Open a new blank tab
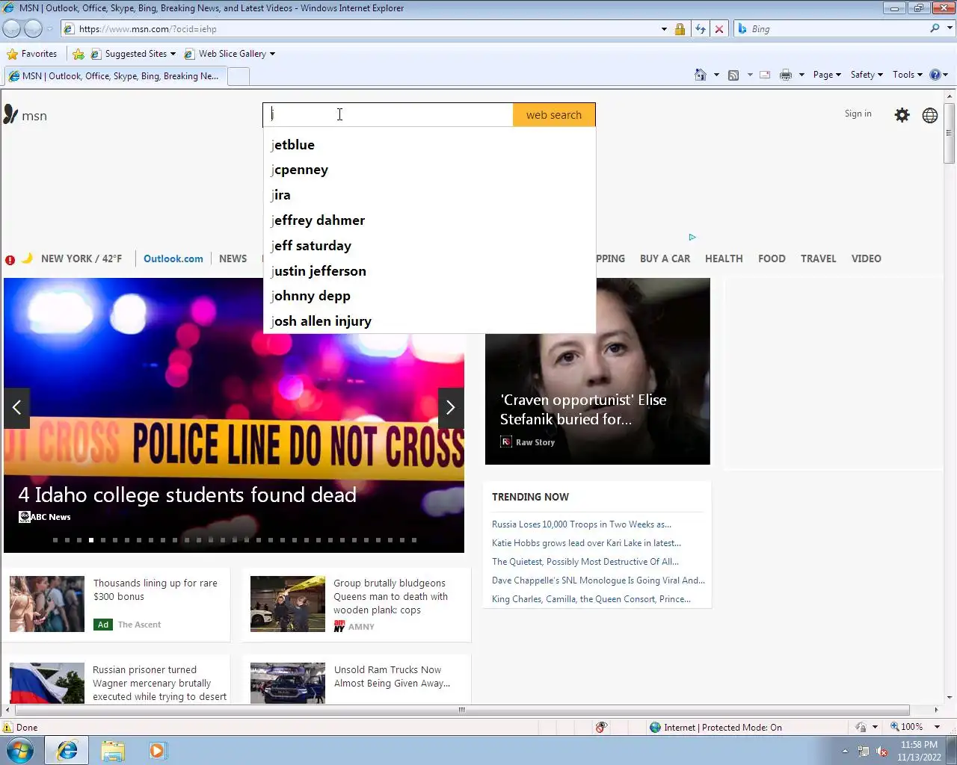 click(239, 76)
